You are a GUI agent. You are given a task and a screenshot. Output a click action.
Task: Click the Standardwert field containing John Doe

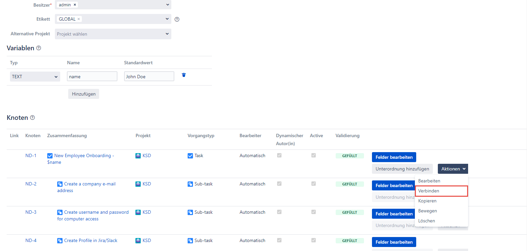coord(149,77)
